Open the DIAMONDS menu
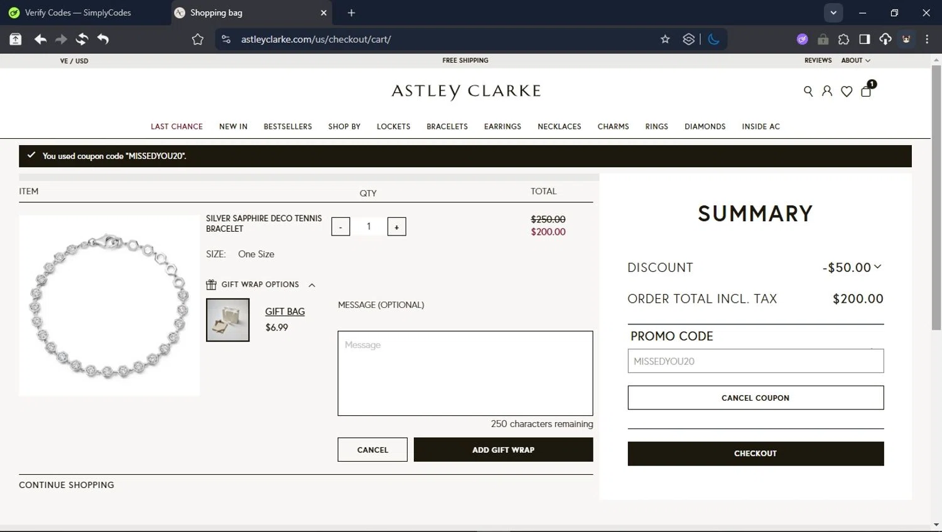The width and height of the screenshot is (942, 532). coord(705,126)
